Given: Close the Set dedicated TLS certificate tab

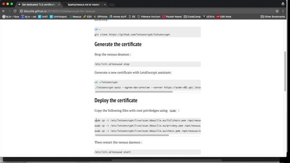Looking at the screenshot, I should coord(59,5).
